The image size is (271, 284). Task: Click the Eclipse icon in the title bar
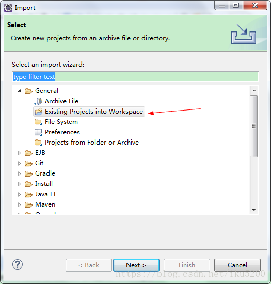pyautogui.click(x=8, y=8)
